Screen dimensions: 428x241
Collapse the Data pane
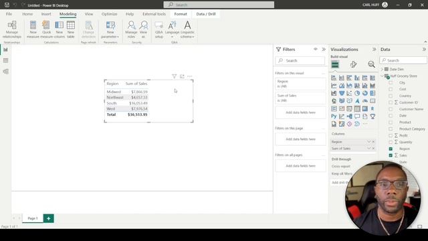click(x=424, y=49)
